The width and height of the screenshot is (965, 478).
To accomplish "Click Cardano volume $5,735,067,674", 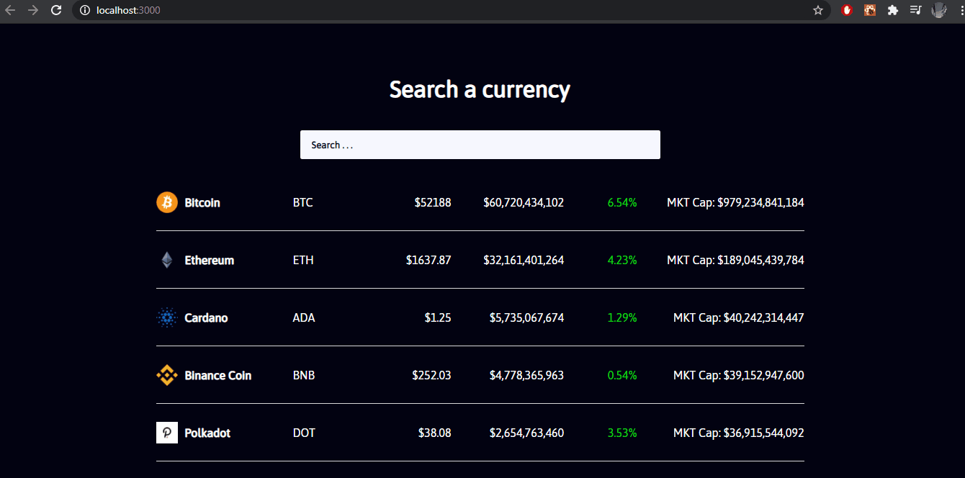I will click(x=527, y=318).
